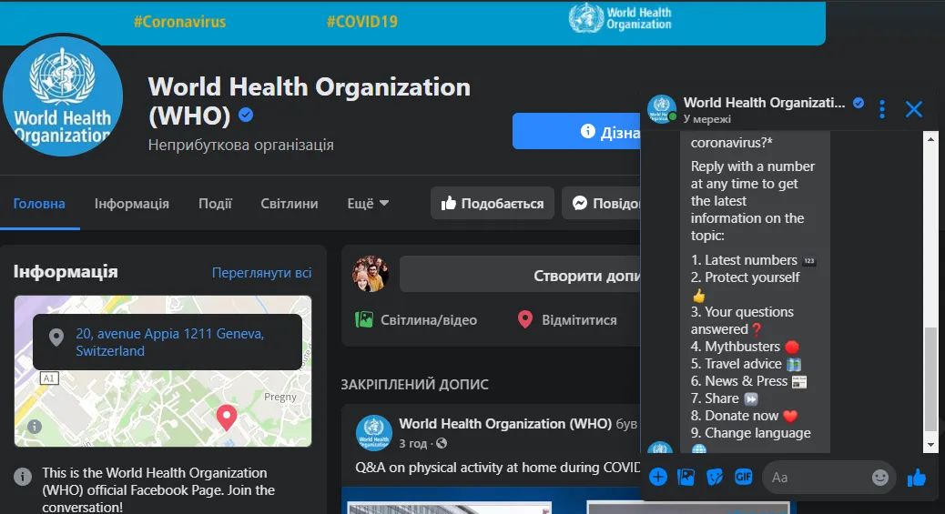The height and width of the screenshot is (514, 945).
Task: Switch to the Події tab
Action: (215, 204)
